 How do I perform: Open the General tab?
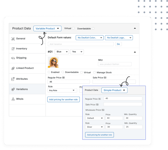[x=27, y=38]
